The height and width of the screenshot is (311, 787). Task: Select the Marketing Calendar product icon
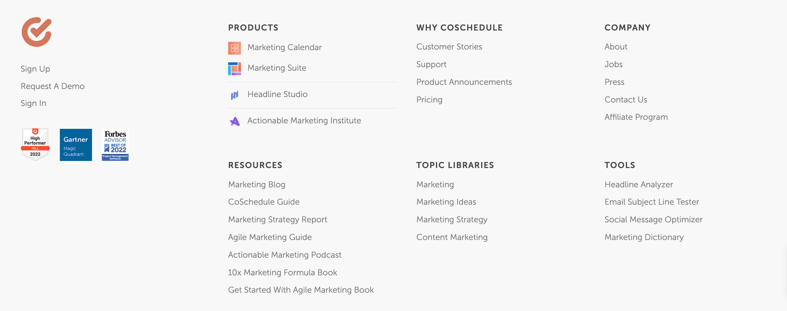234,48
